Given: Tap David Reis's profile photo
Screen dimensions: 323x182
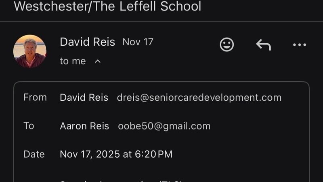Looking at the screenshot, I should (29, 51).
